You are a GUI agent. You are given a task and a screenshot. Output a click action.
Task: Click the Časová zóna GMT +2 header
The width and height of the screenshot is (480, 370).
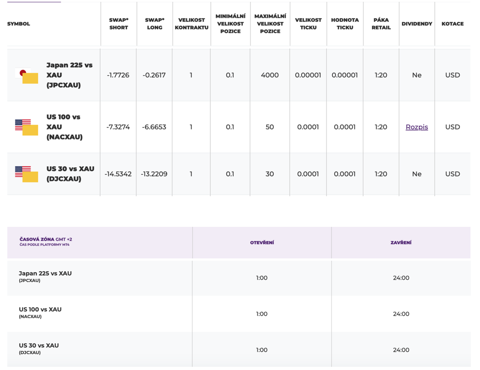click(46, 241)
